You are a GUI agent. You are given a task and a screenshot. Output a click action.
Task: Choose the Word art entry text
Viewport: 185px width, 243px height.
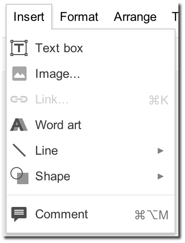pyautogui.click(x=58, y=125)
